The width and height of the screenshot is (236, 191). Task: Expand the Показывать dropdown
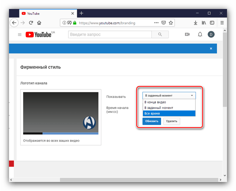(x=169, y=95)
